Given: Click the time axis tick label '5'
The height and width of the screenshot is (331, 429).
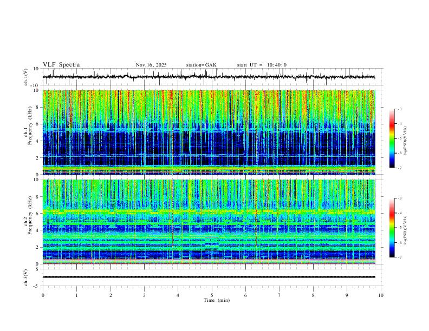Looking at the screenshot, I should [x=212, y=295].
